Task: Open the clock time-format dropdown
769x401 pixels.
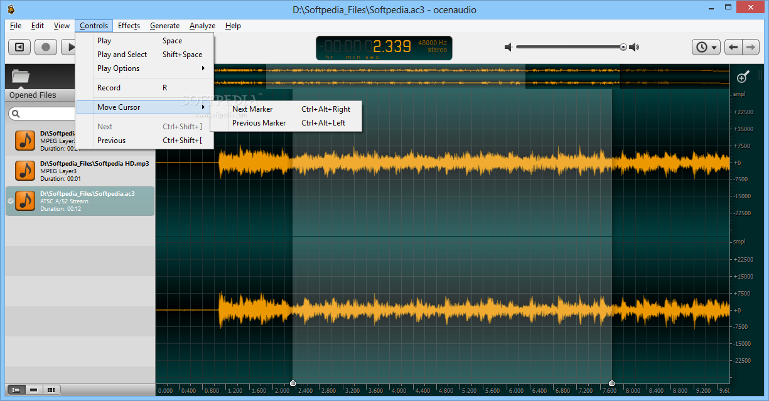Action: 706,47
